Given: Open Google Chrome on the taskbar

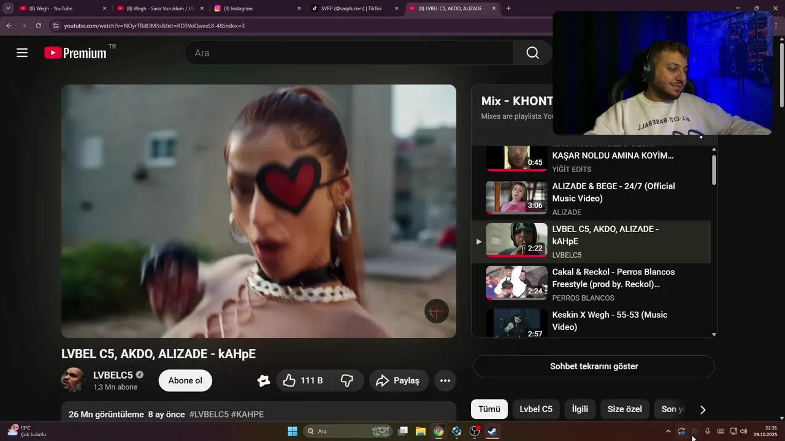Looking at the screenshot, I should [x=438, y=431].
